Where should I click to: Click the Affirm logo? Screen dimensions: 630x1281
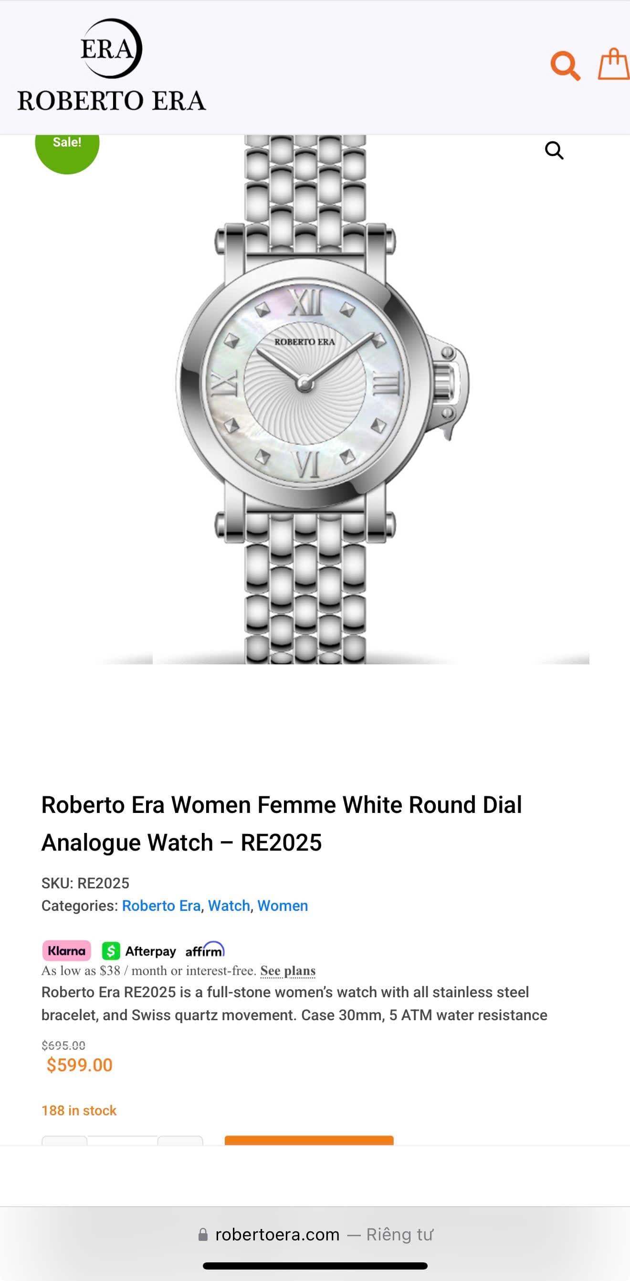click(x=205, y=950)
